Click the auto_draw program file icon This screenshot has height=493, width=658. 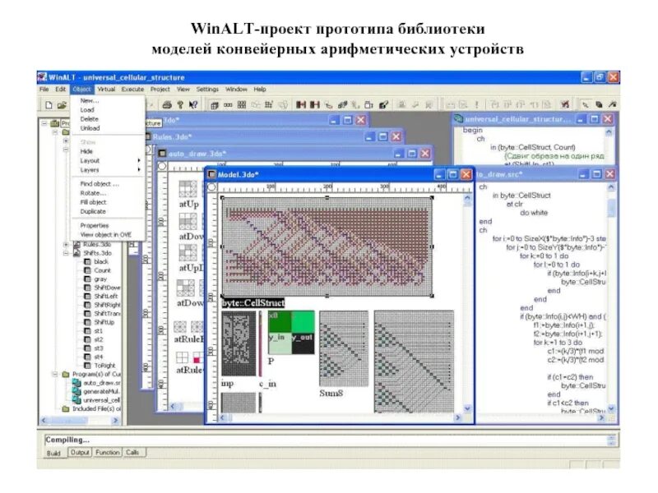[x=76, y=383]
